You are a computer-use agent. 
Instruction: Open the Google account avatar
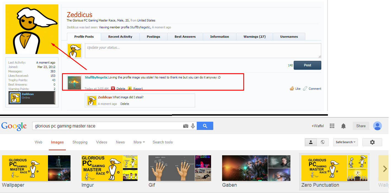[377, 126]
